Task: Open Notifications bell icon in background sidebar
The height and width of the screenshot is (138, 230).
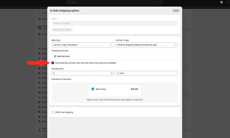Action: click(39, 102)
